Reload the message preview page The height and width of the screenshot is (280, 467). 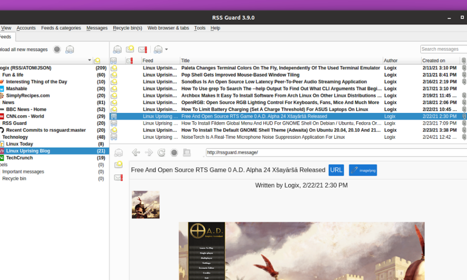162,153
